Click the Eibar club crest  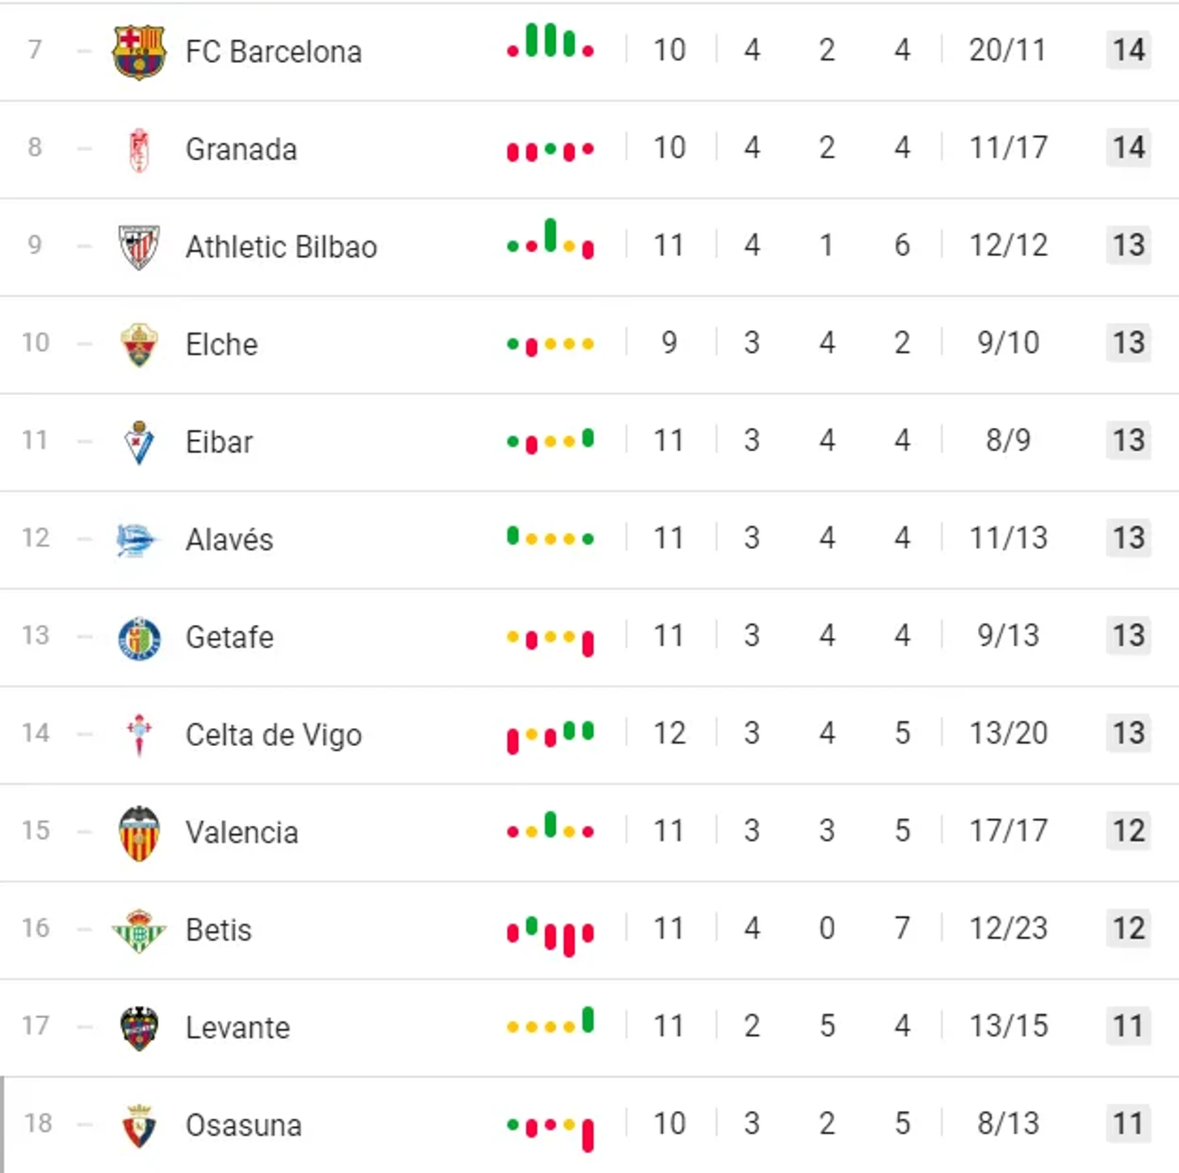click(139, 442)
